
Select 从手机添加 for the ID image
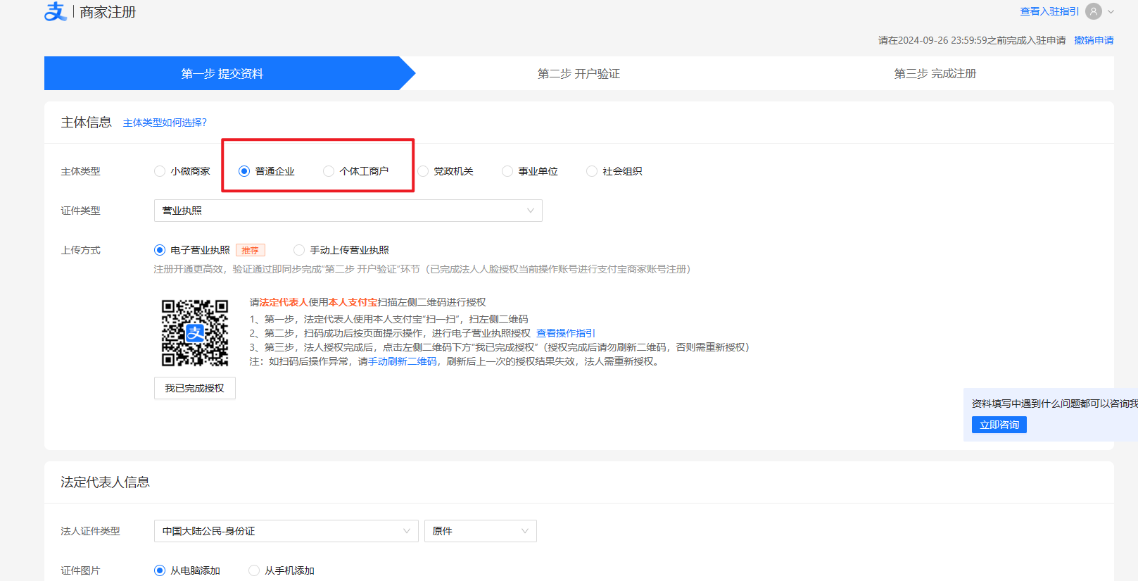pos(254,570)
